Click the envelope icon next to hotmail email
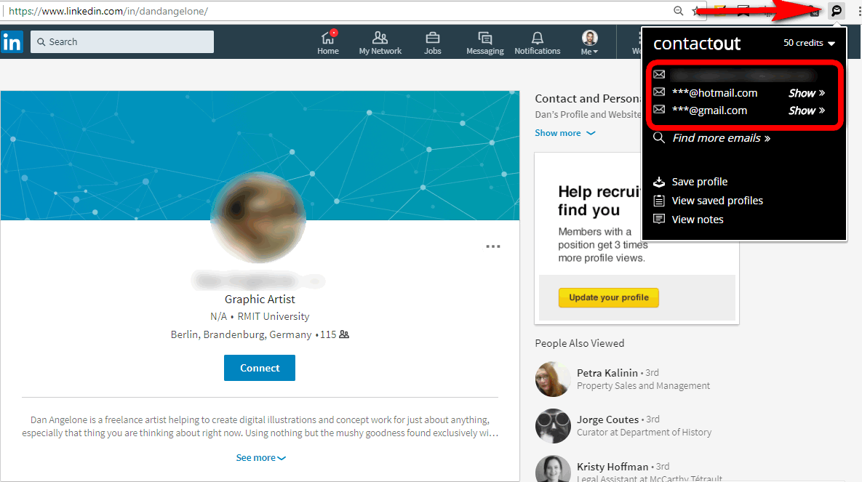Viewport: 862px width, 482px height. (x=658, y=92)
